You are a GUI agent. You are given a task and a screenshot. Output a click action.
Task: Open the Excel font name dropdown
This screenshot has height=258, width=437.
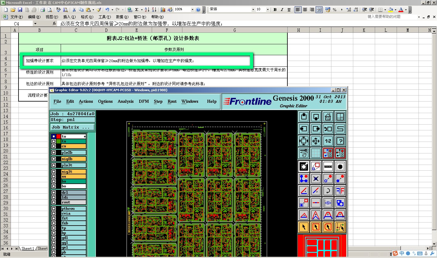pyautogui.click(x=253, y=10)
